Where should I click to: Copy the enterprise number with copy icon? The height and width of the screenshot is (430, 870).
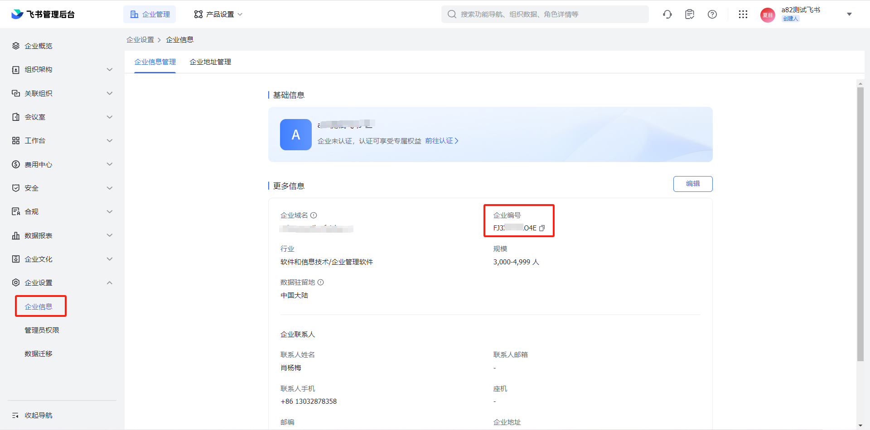coord(542,228)
